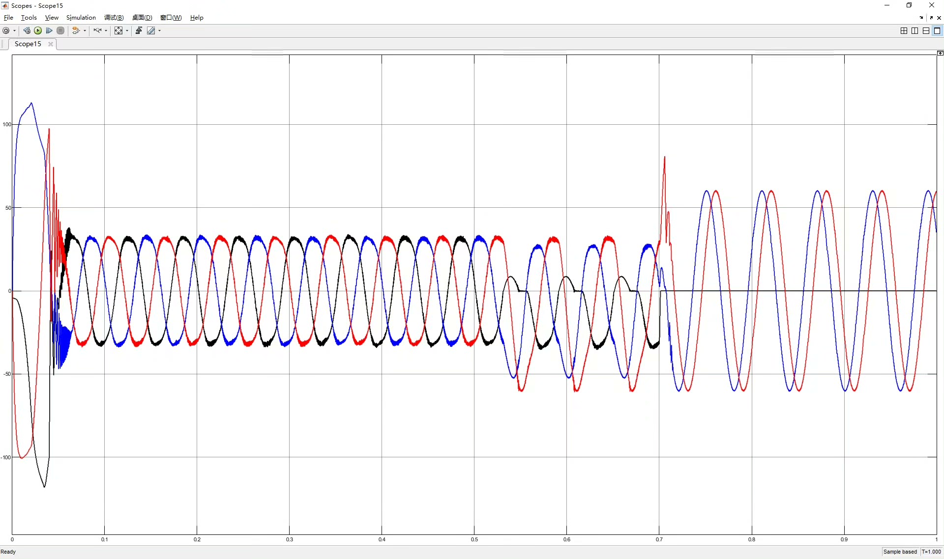Open the Tools menu
The image size is (944, 559).
(29, 18)
